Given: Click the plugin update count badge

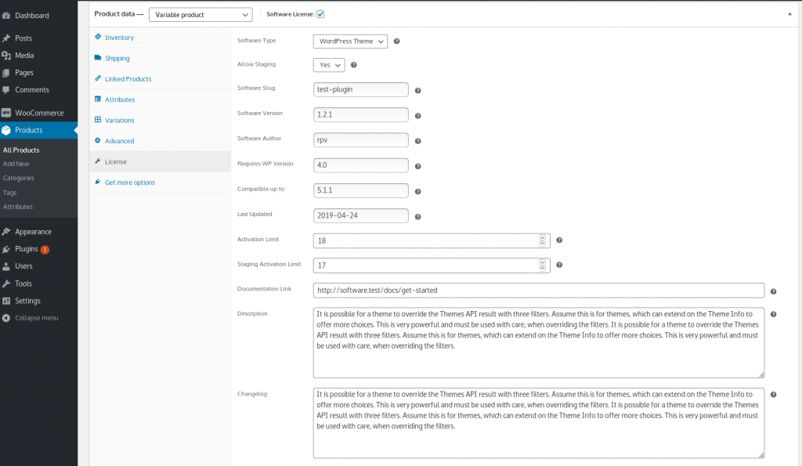Looking at the screenshot, I should (45, 250).
